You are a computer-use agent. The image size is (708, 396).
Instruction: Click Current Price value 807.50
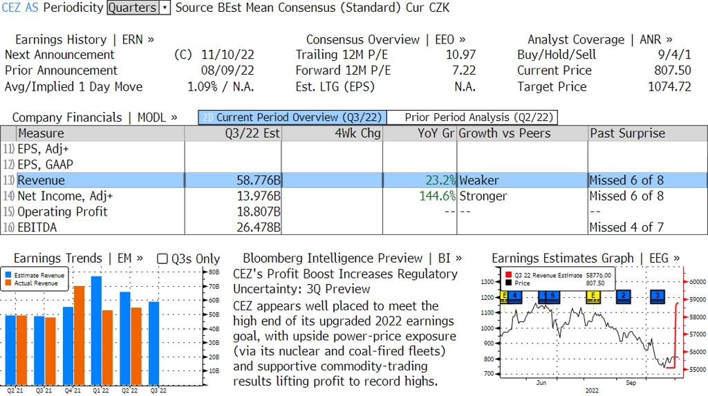click(x=672, y=70)
